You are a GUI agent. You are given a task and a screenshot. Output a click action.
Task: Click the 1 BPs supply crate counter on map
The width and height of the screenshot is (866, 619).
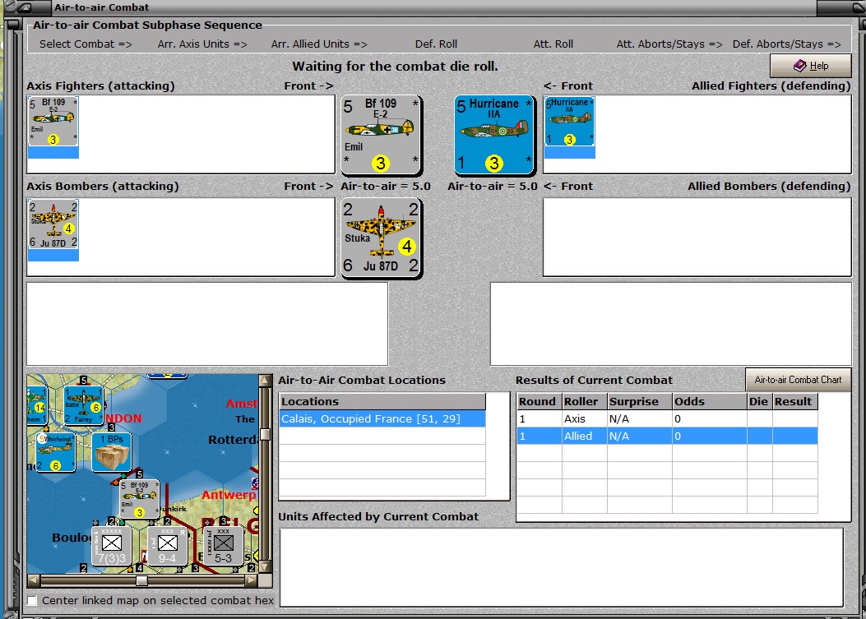[x=112, y=452]
